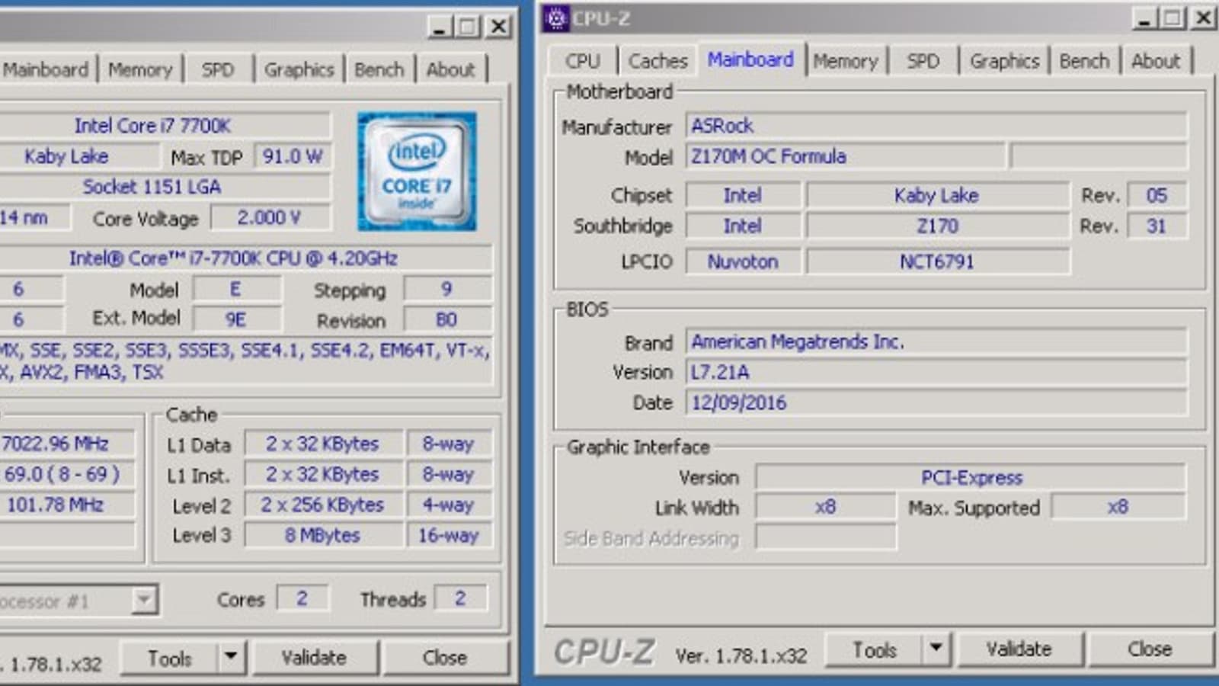Click the Max. Supported x8 value

coord(1118,507)
